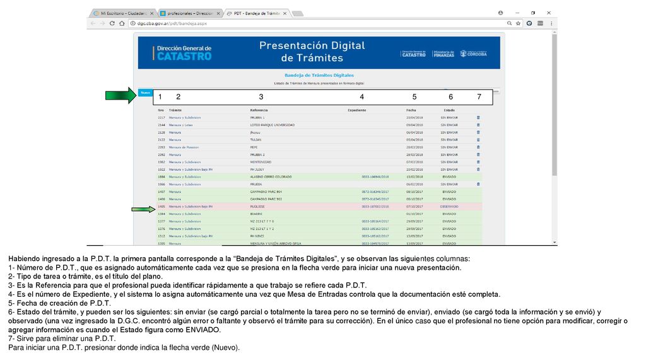This screenshot has width=646, height=363.
Task: Open the Mensura y Loteo link
Action: (180, 125)
